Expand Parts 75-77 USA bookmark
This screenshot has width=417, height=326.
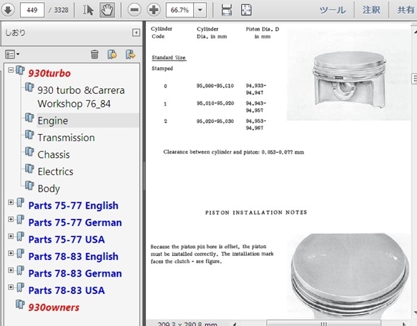coord(10,236)
